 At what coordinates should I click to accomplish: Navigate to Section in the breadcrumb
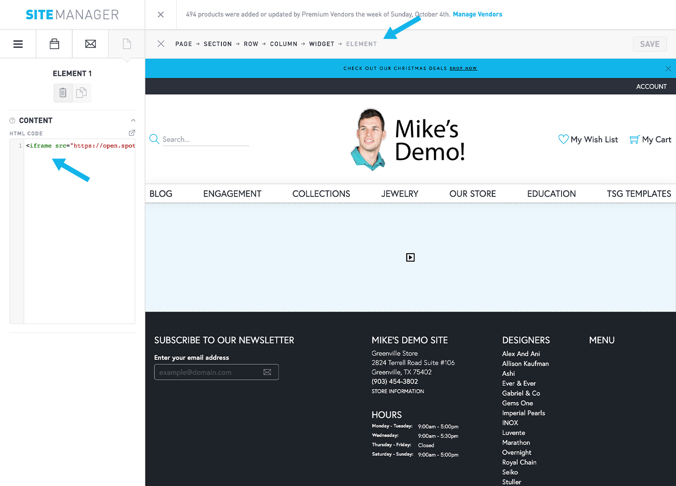pos(218,44)
